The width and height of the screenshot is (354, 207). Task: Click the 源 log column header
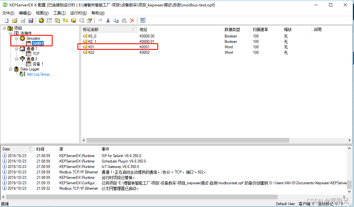78,149
